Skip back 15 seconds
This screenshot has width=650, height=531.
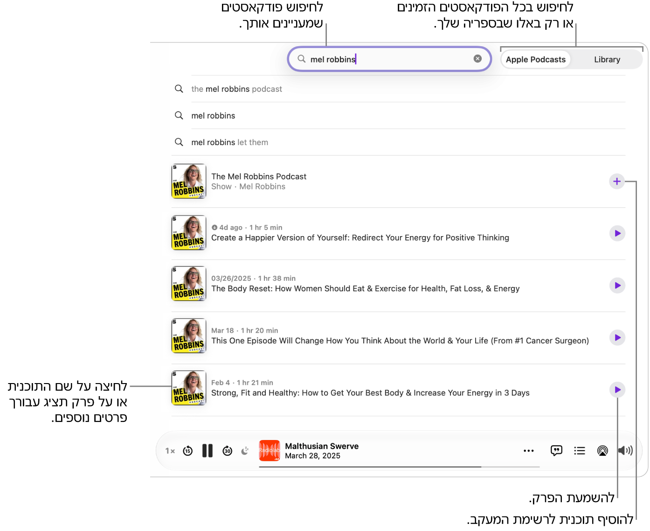(187, 451)
